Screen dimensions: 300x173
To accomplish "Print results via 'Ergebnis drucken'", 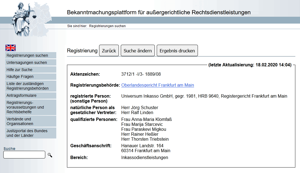I will tap(177, 50).
